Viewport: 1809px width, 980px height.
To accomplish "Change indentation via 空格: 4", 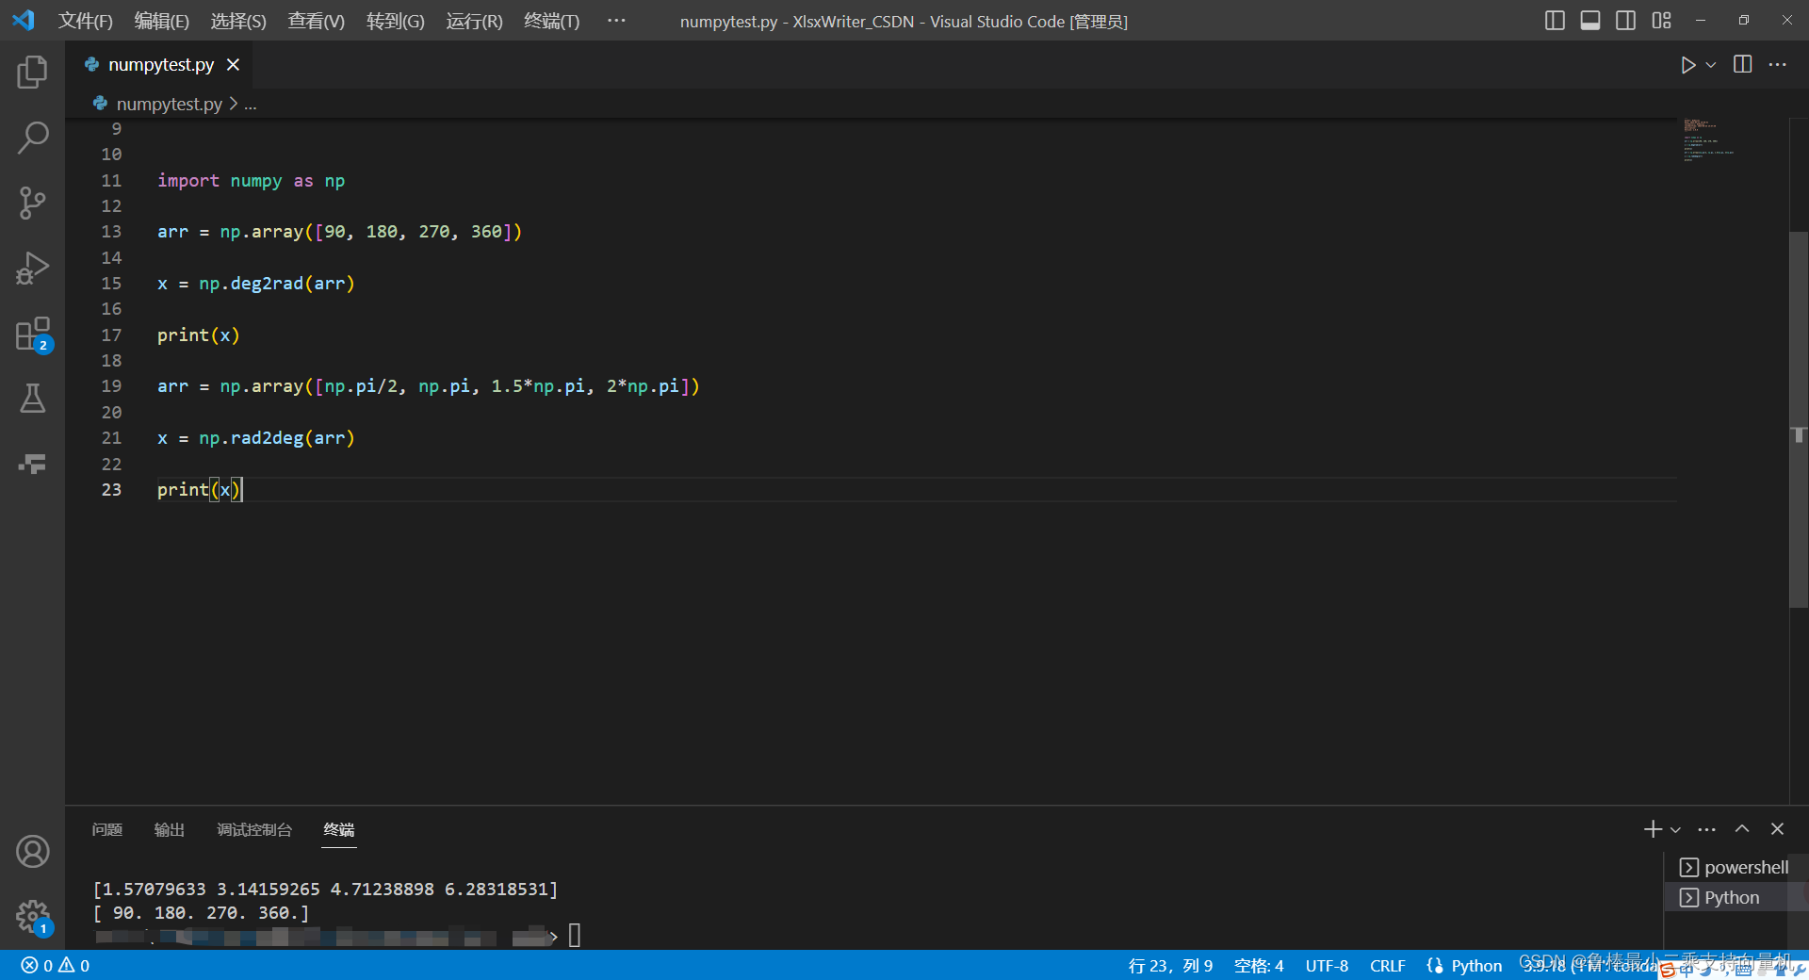I will pyautogui.click(x=1259, y=965).
